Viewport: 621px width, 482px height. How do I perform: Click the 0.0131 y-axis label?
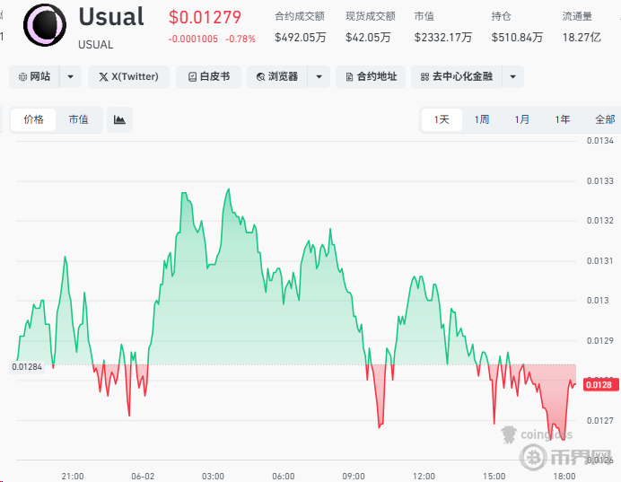tap(600, 260)
